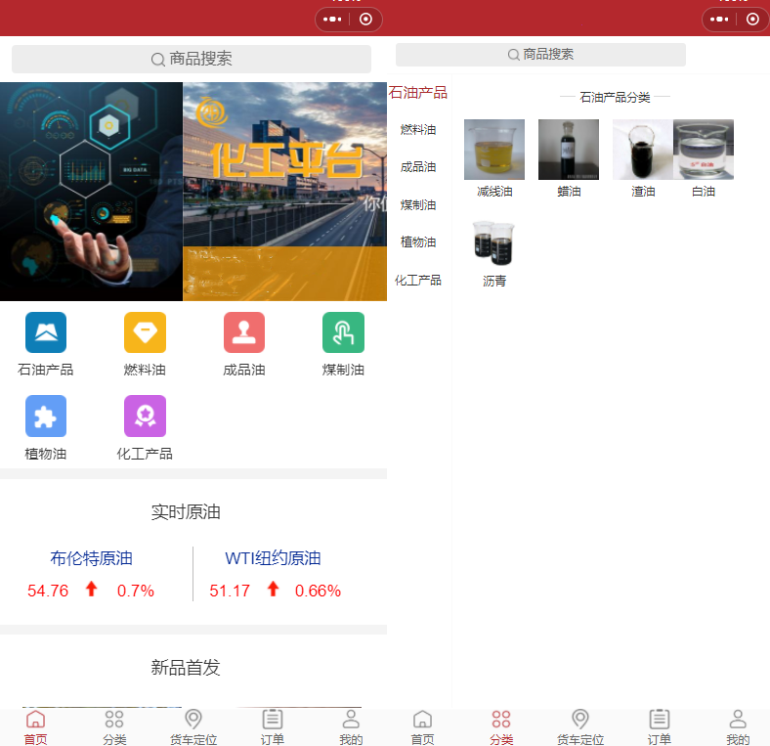
Task: Open 我的 tab on left screen
Action: [351, 727]
